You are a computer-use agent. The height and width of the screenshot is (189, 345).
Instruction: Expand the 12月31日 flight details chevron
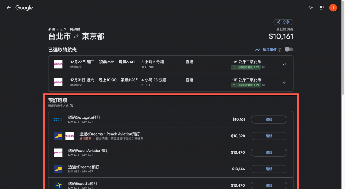point(284,82)
